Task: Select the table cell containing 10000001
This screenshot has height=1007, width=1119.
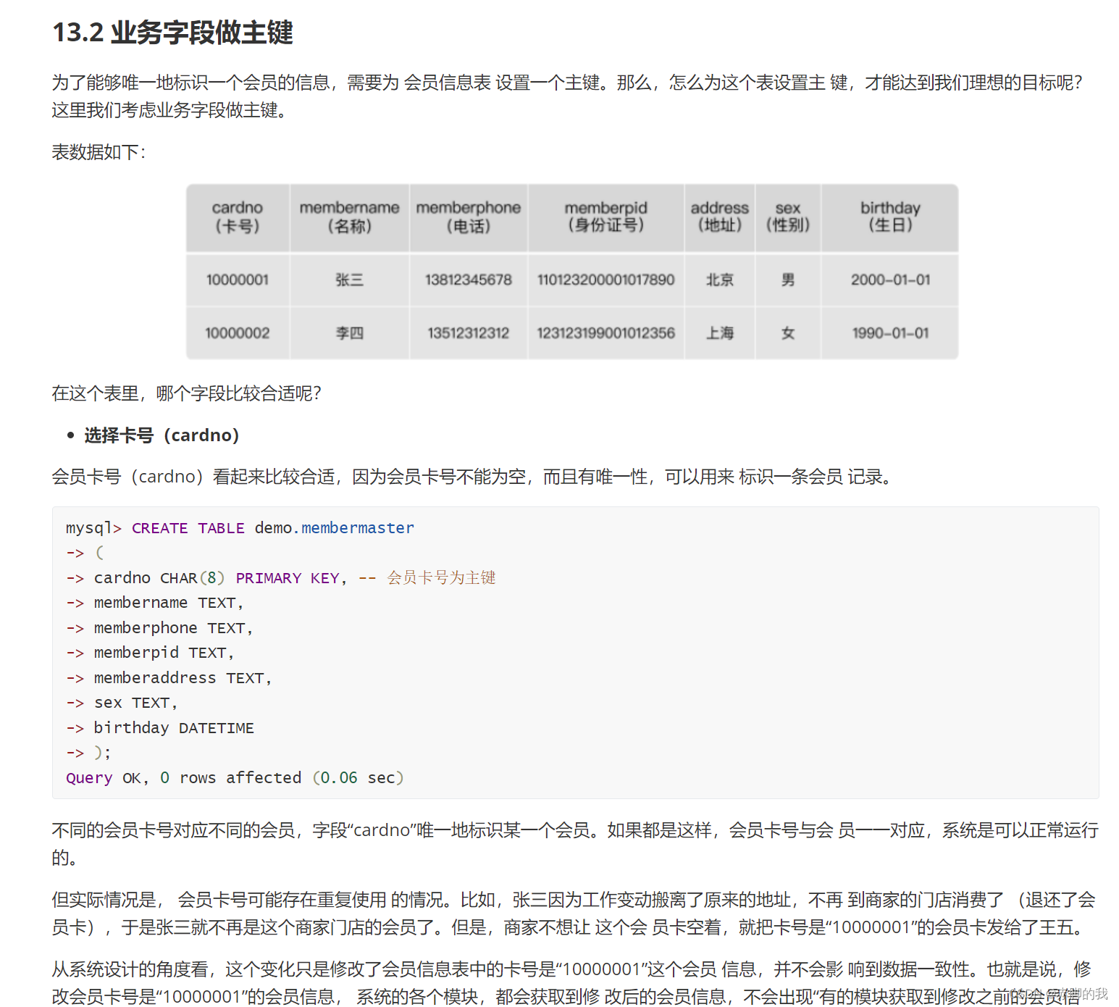Action: 238,280
